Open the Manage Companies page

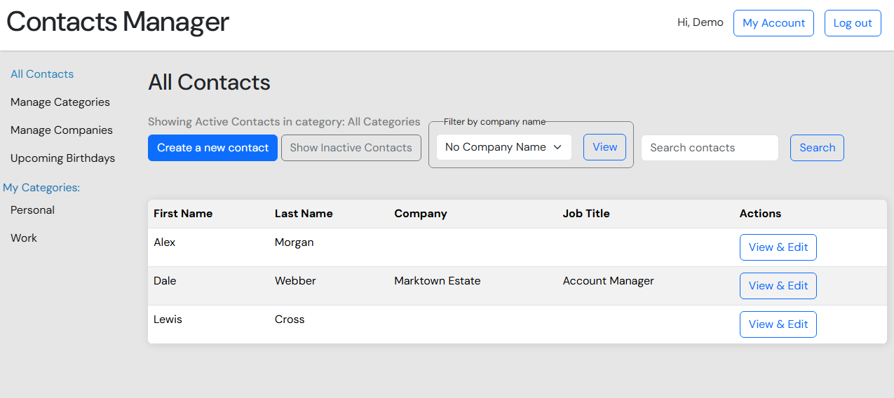point(62,130)
